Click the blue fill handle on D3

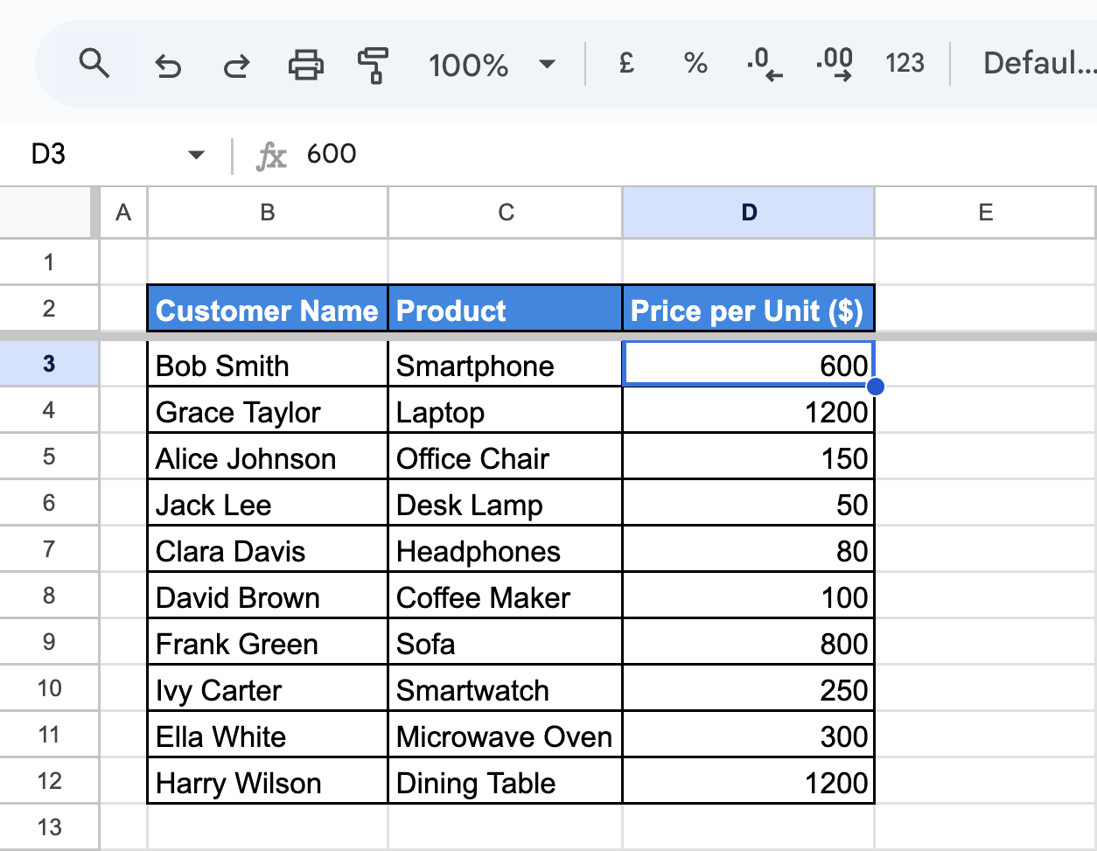pyautogui.click(x=874, y=386)
